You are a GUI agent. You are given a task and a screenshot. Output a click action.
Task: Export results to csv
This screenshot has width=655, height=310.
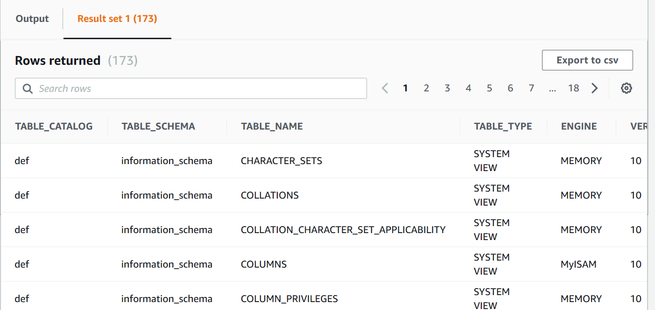[x=587, y=60]
